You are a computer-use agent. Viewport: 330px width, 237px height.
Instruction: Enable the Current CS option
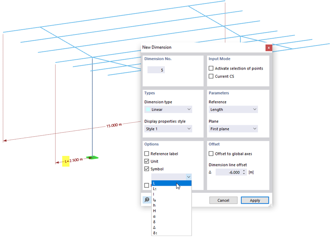click(211, 76)
